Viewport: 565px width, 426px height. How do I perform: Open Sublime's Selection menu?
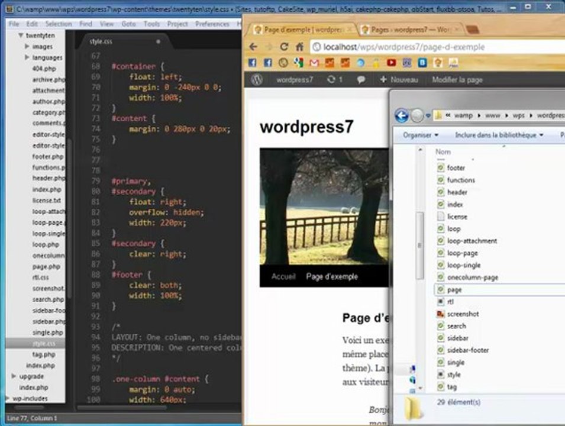pos(59,24)
